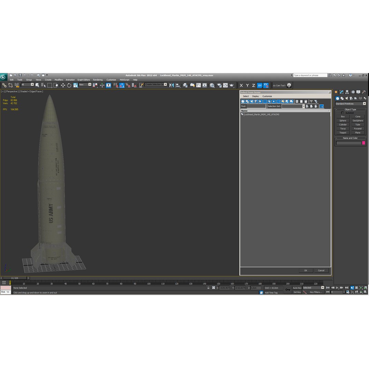Select Lockheed_Martin_MGM_140_ATACMS in the list
The image size is (369, 369).
[261, 114]
